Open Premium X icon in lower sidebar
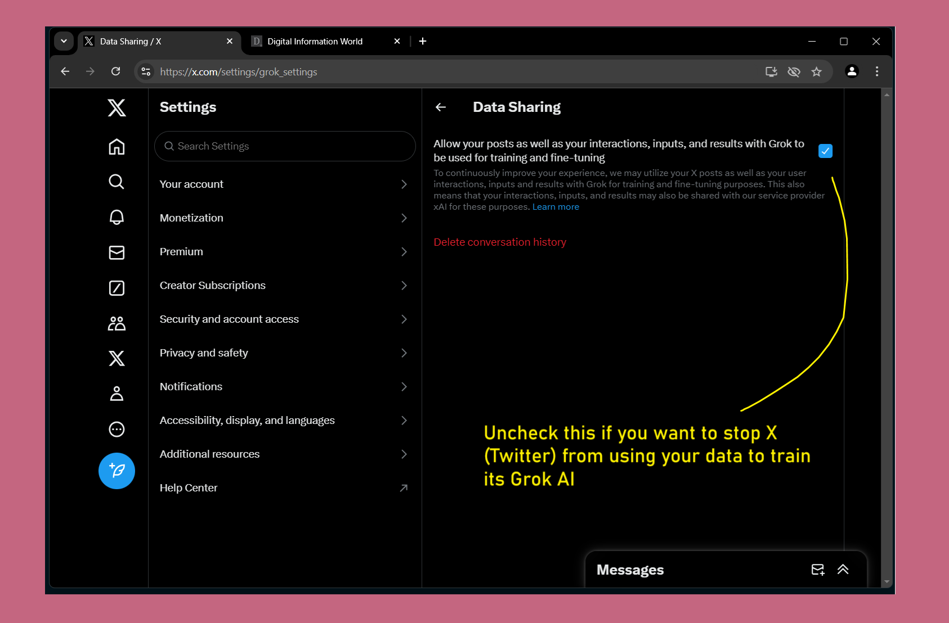The height and width of the screenshot is (623, 949). (117, 358)
